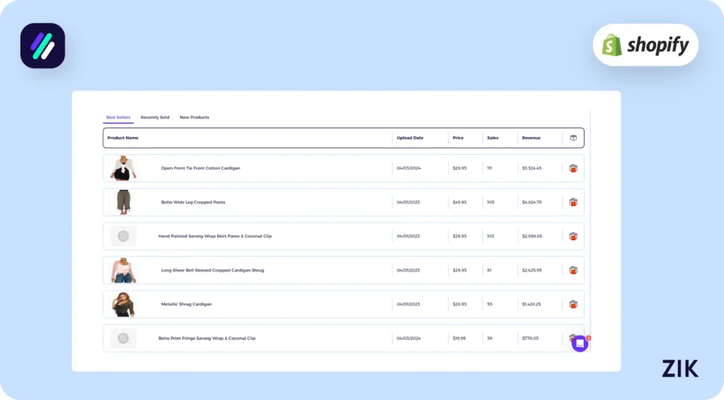Viewport: 724px width, 400px height.
Task: Click revenue value $2,998.85
Action: pos(532,236)
